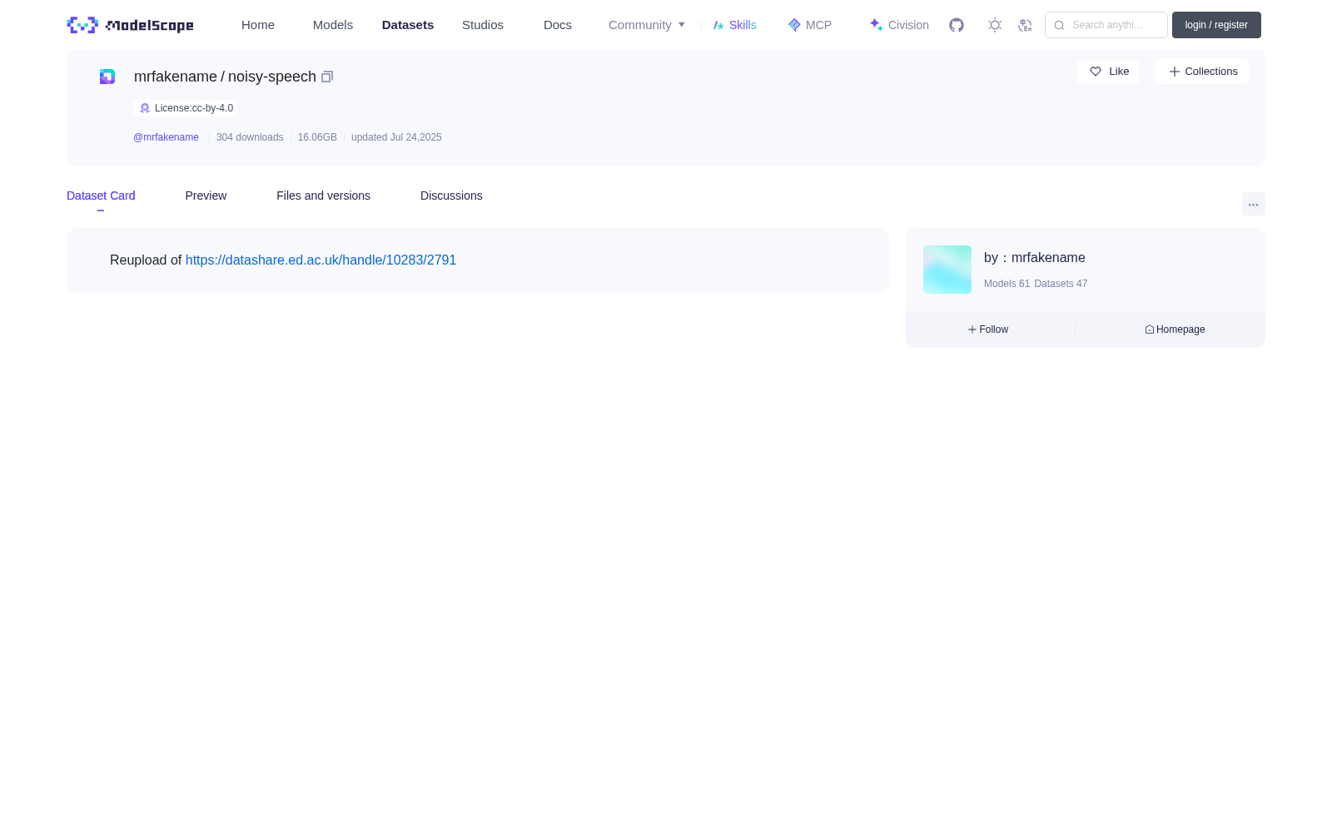Viewport: 1332px width, 832px height.
Task: Click the heart icon in Like
Action: 1096,72
